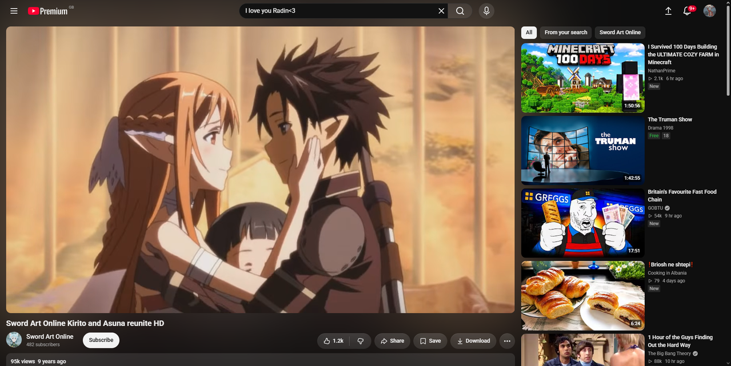
Task: Click the '482 subscribers' text
Action: point(43,345)
